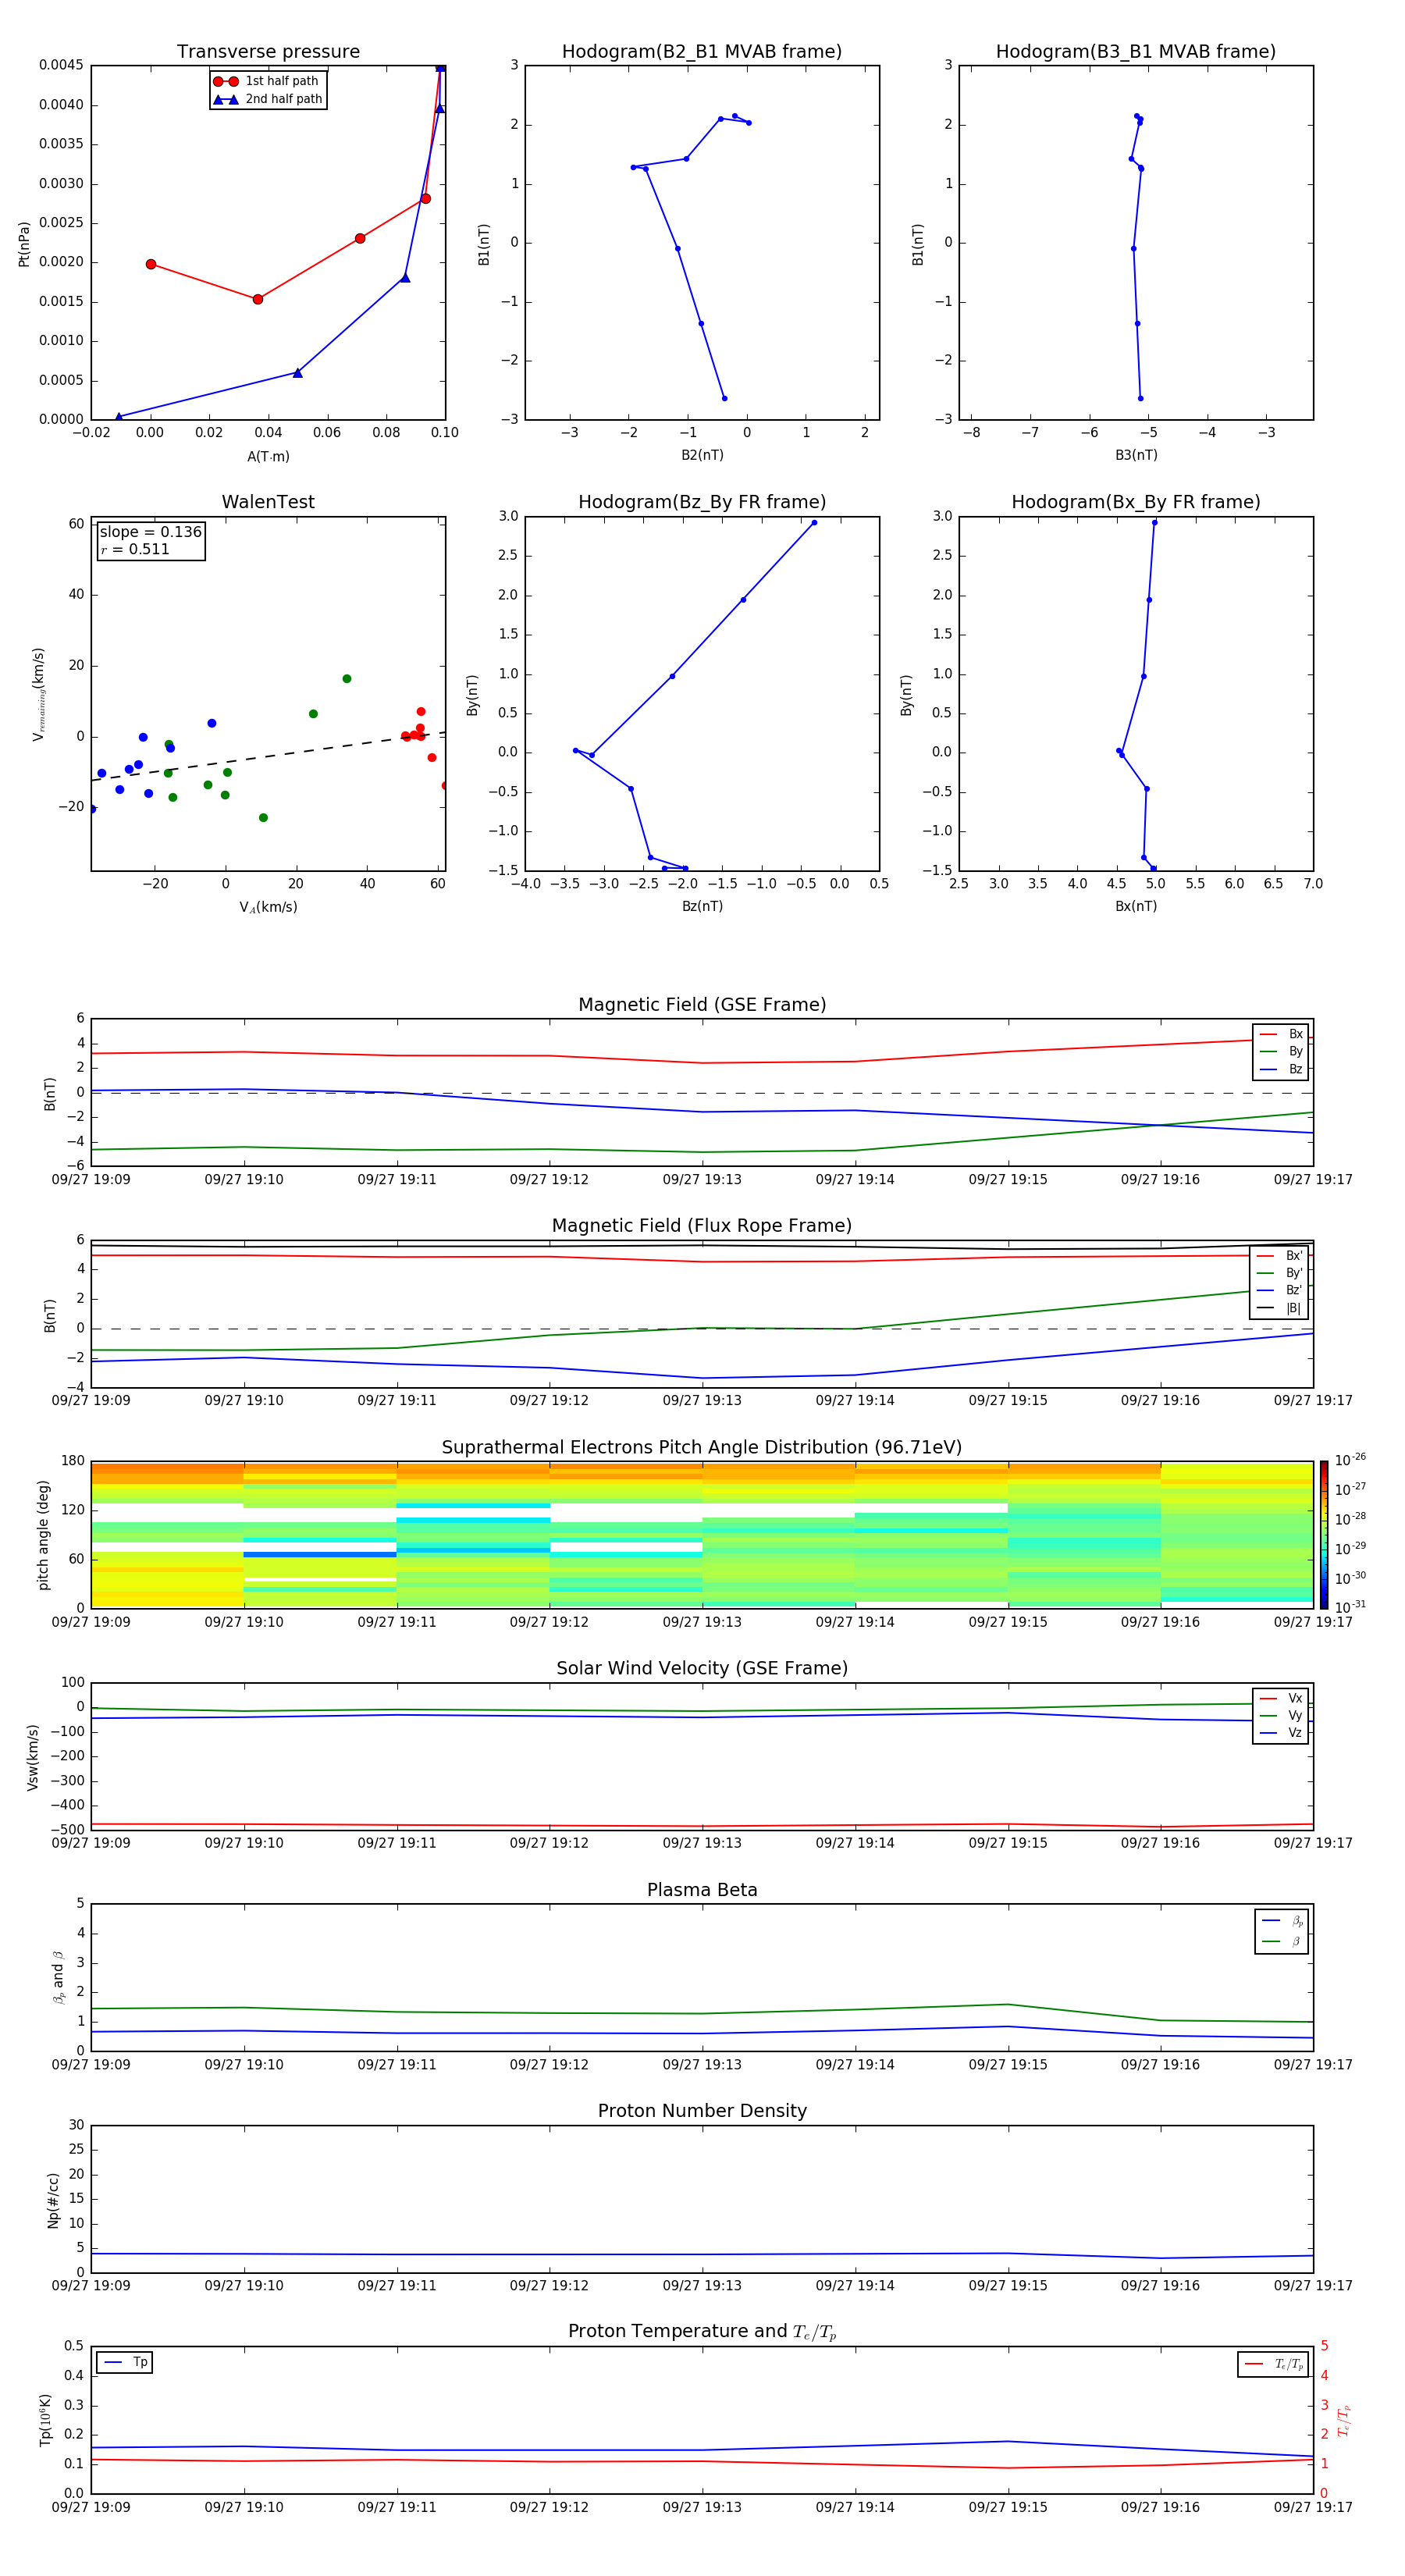Select the "Bx" entry in GSE legend
The image size is (1405, 2576).
[x=1281, y=1034]
